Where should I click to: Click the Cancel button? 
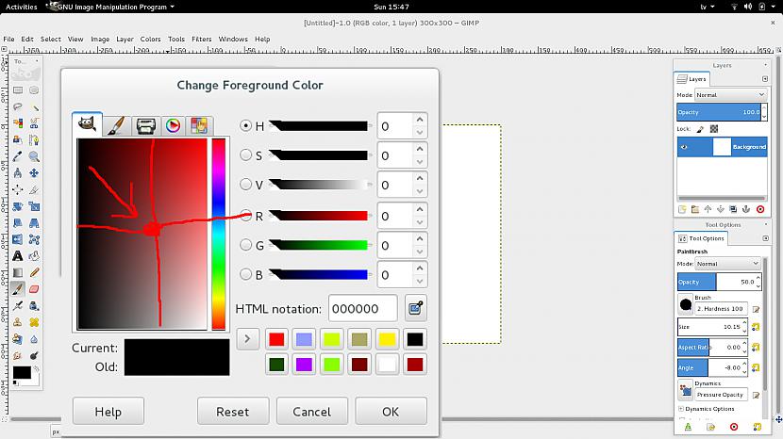(x=311, y=412)
